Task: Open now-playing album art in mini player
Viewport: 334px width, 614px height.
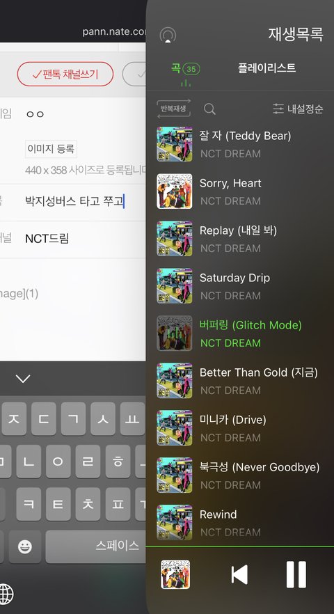Action: pyautogui.click(x=175, y=574)
